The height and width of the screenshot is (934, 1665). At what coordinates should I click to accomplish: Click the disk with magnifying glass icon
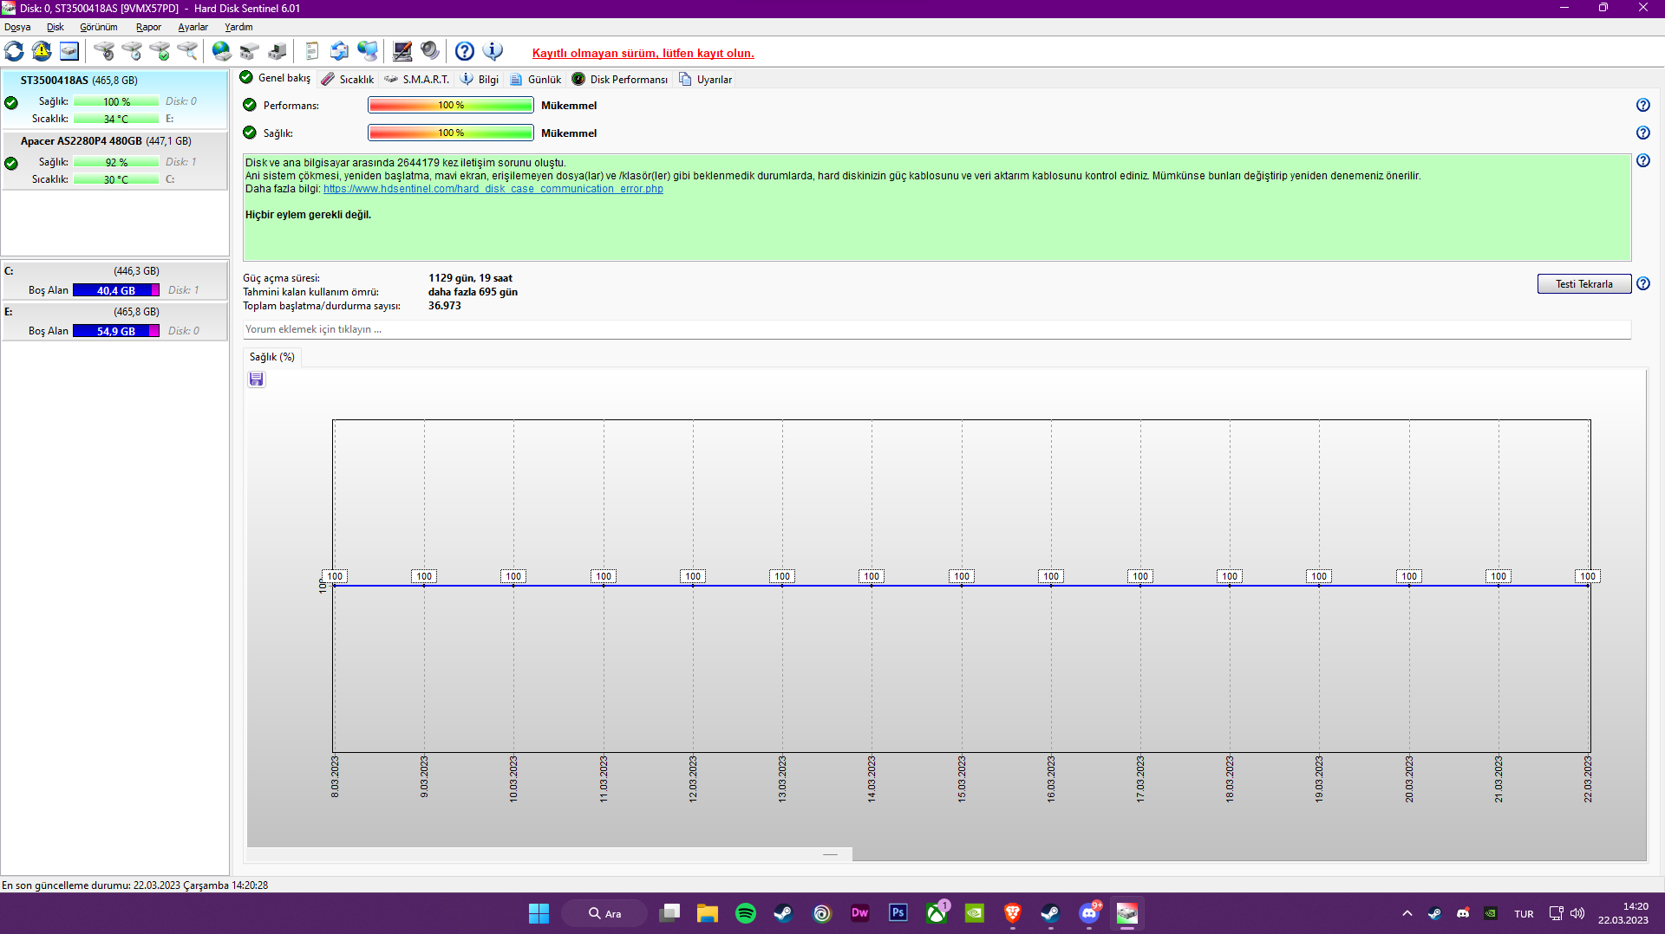(187, 51)
